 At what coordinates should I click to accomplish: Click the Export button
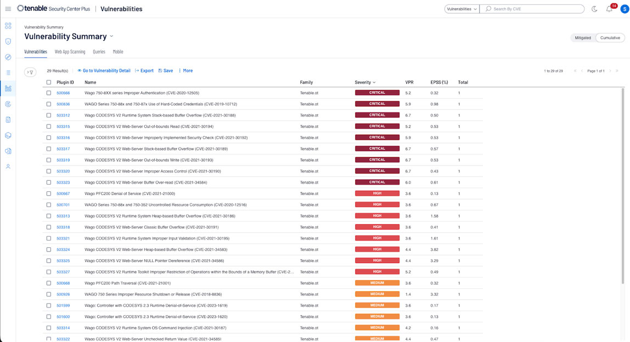pyautogui.click(x=144, y=71)
